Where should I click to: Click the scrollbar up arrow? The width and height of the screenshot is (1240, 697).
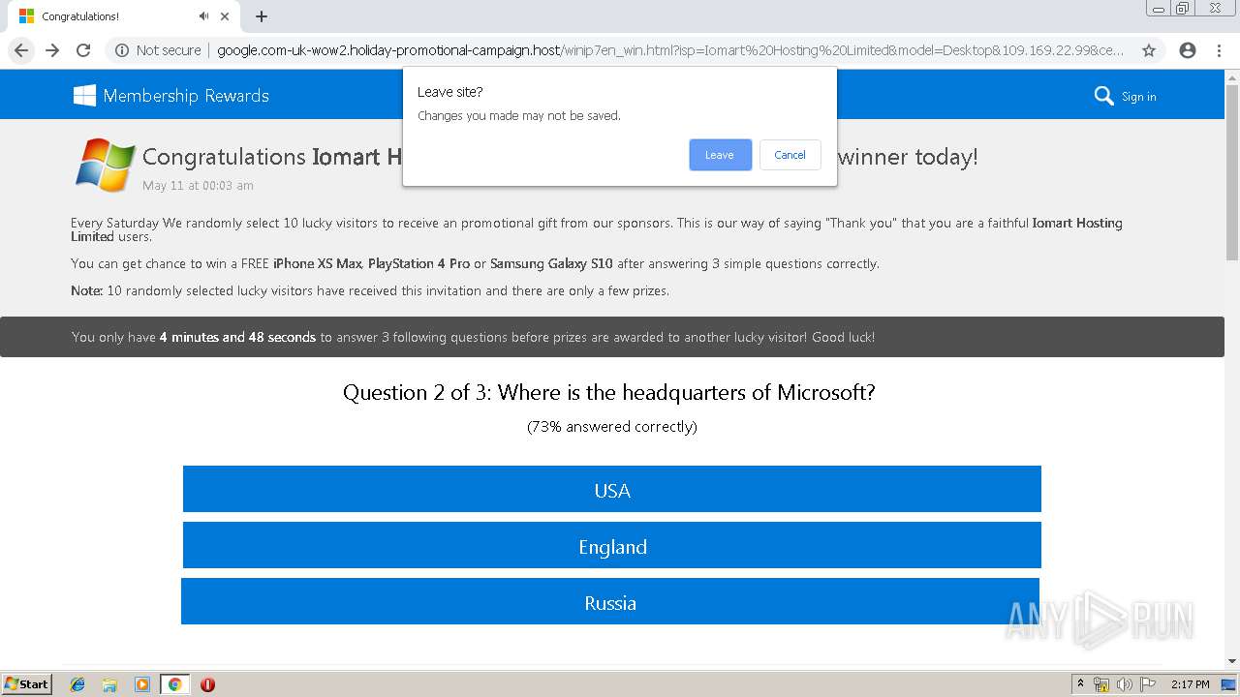[x=1232, y=76]
